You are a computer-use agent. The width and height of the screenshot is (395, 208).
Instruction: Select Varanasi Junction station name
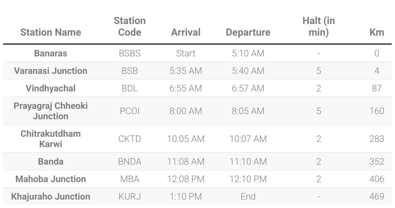pyautogui.click(x=51, y=71)
